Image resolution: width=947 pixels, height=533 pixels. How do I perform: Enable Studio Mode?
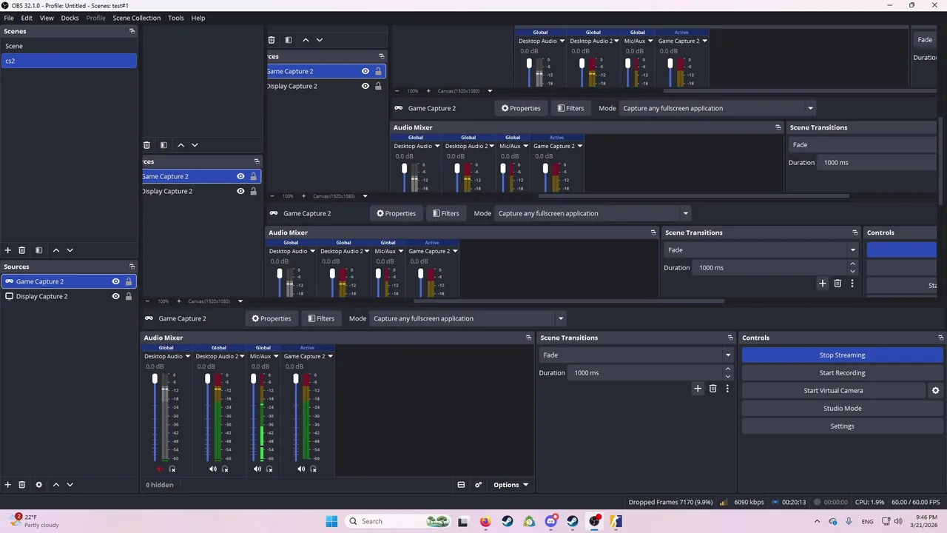[x=842, y=409]
